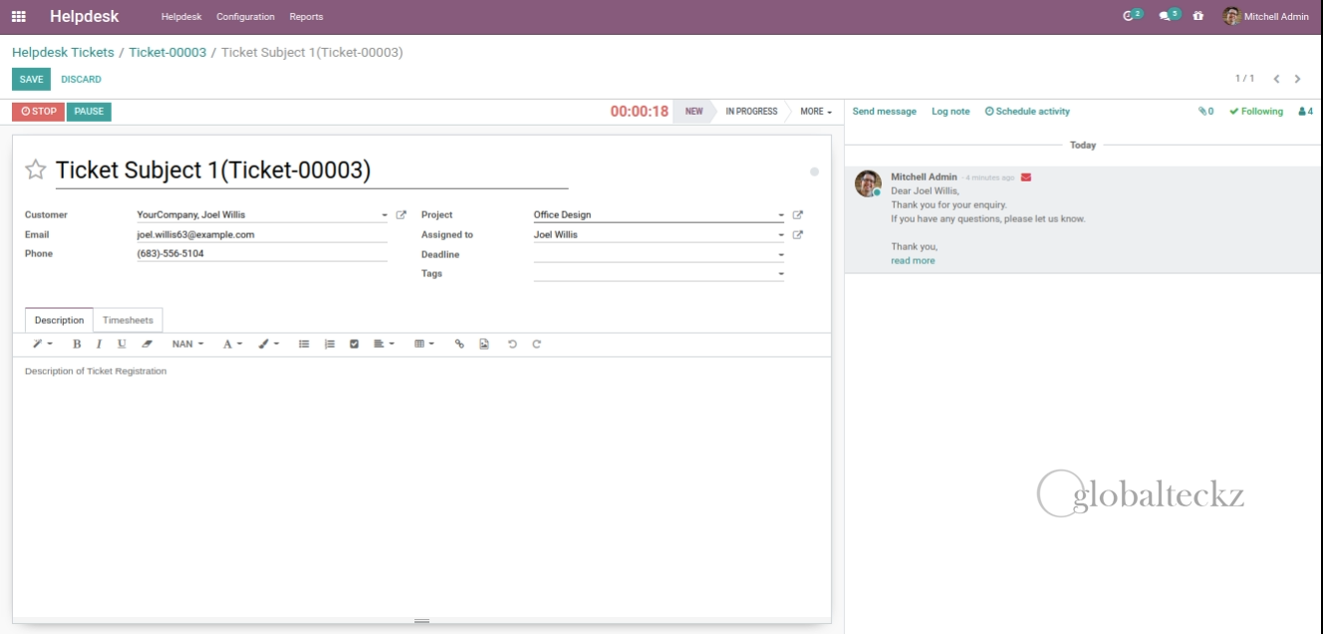Insert a link using the chain icon

pos(459,344)
